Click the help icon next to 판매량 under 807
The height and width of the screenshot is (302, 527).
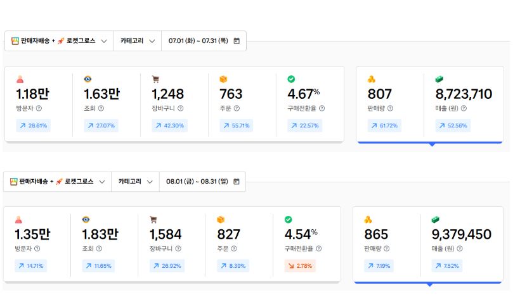tap(390, 108)
